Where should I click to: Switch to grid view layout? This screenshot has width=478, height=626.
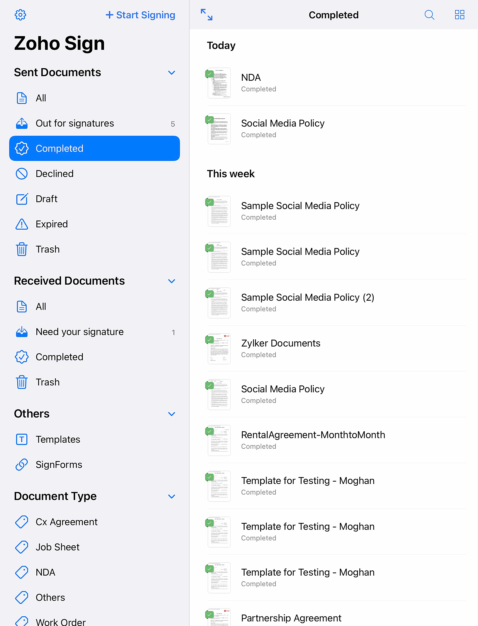tap(460, 15)
